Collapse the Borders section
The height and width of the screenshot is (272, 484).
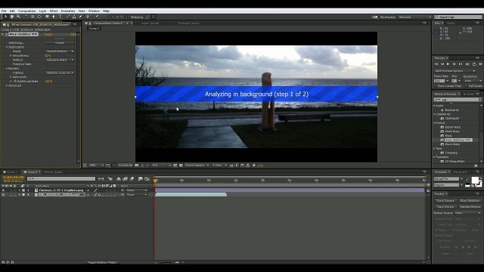point(7,69)
